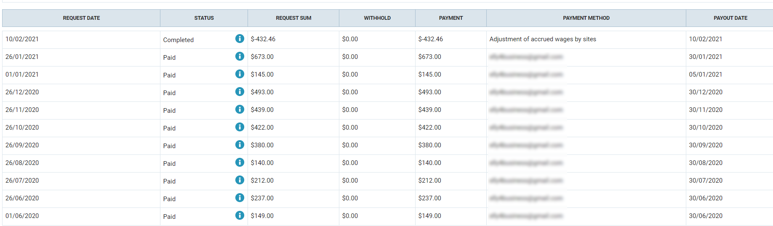Open info icon in 26/10/2020 row

tap(240, 127)
